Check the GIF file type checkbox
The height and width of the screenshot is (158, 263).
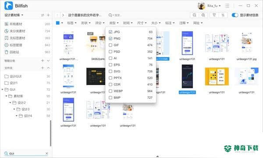110,45
